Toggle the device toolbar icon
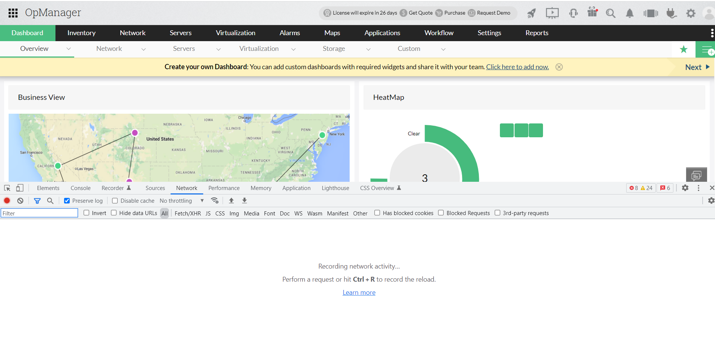 [x=20, y=188]
